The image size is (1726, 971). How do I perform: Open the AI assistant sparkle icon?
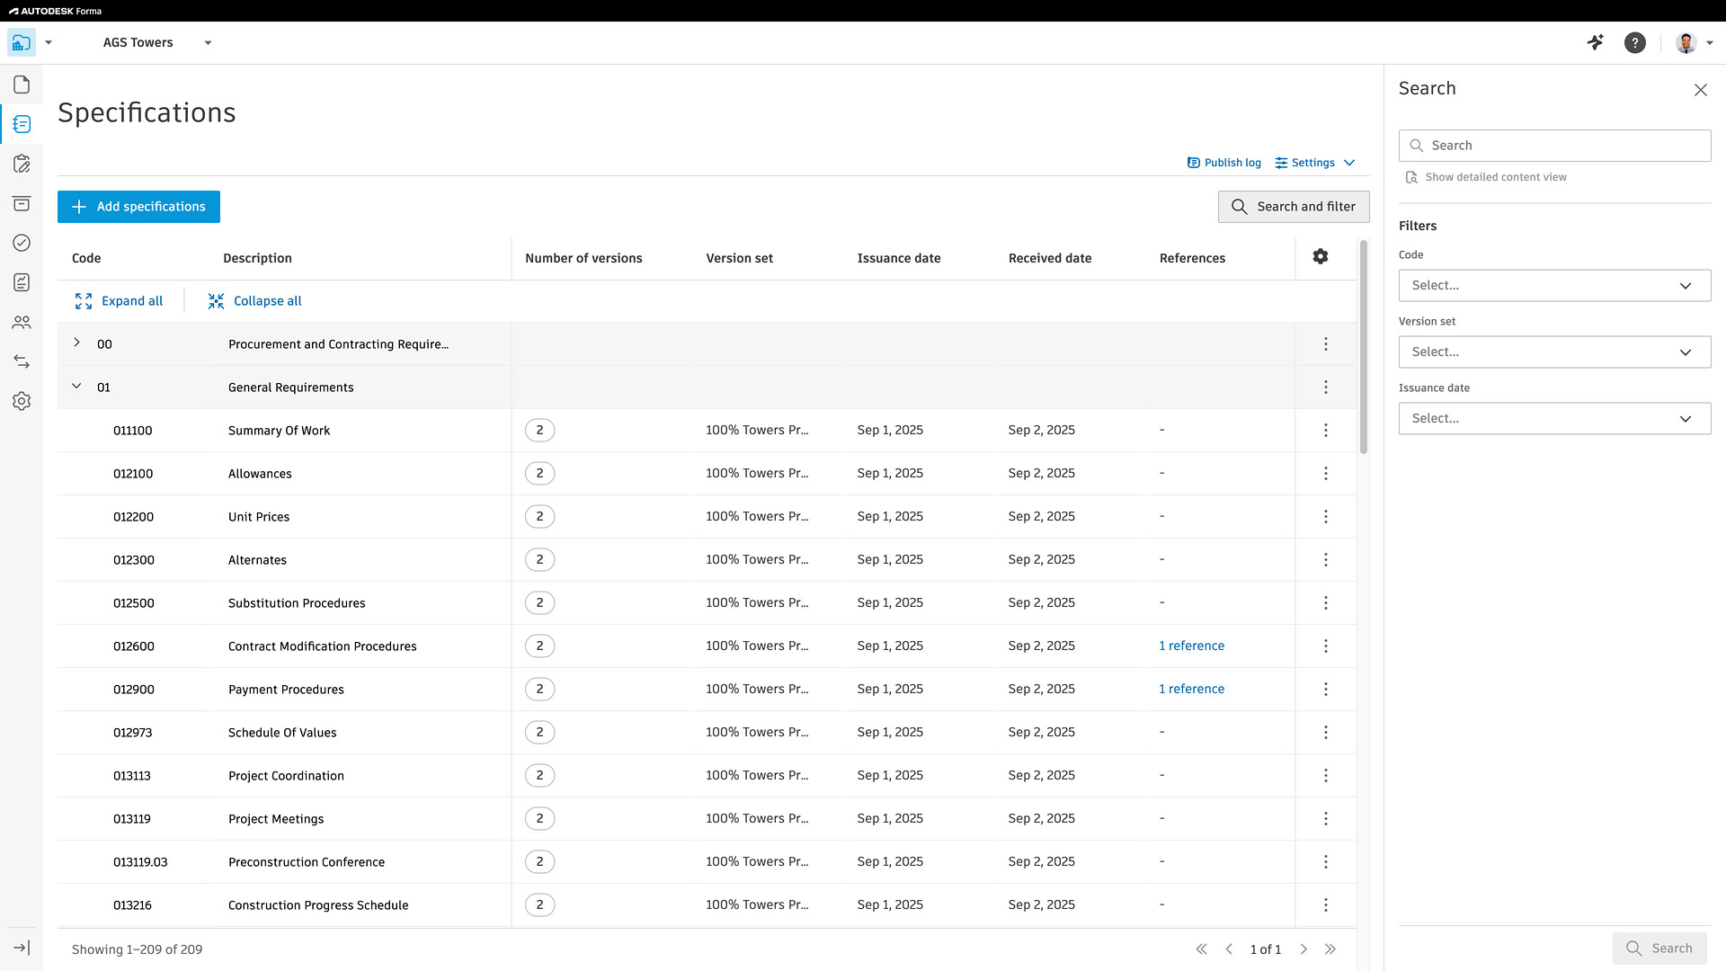coord(1596,42)
